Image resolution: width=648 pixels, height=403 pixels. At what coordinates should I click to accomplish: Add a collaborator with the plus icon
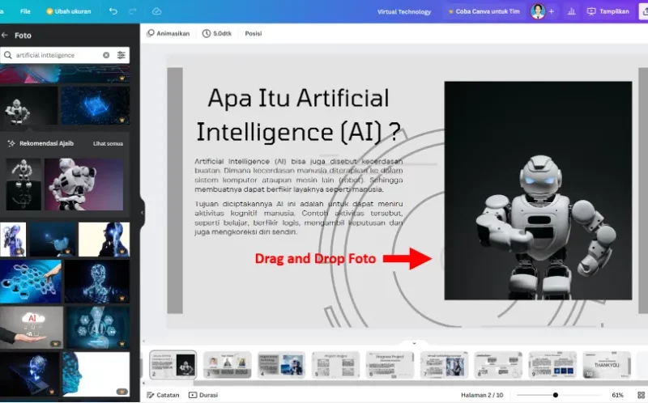[552, 11]
